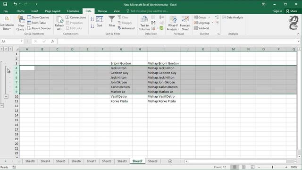
Task: Show outline level 1
Action: tap(2, 49)
